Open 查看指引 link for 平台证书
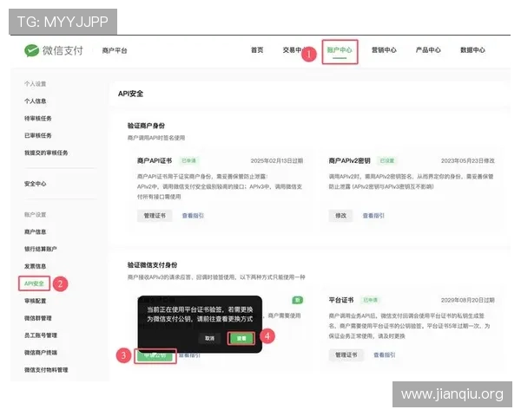 click(385, 355)
